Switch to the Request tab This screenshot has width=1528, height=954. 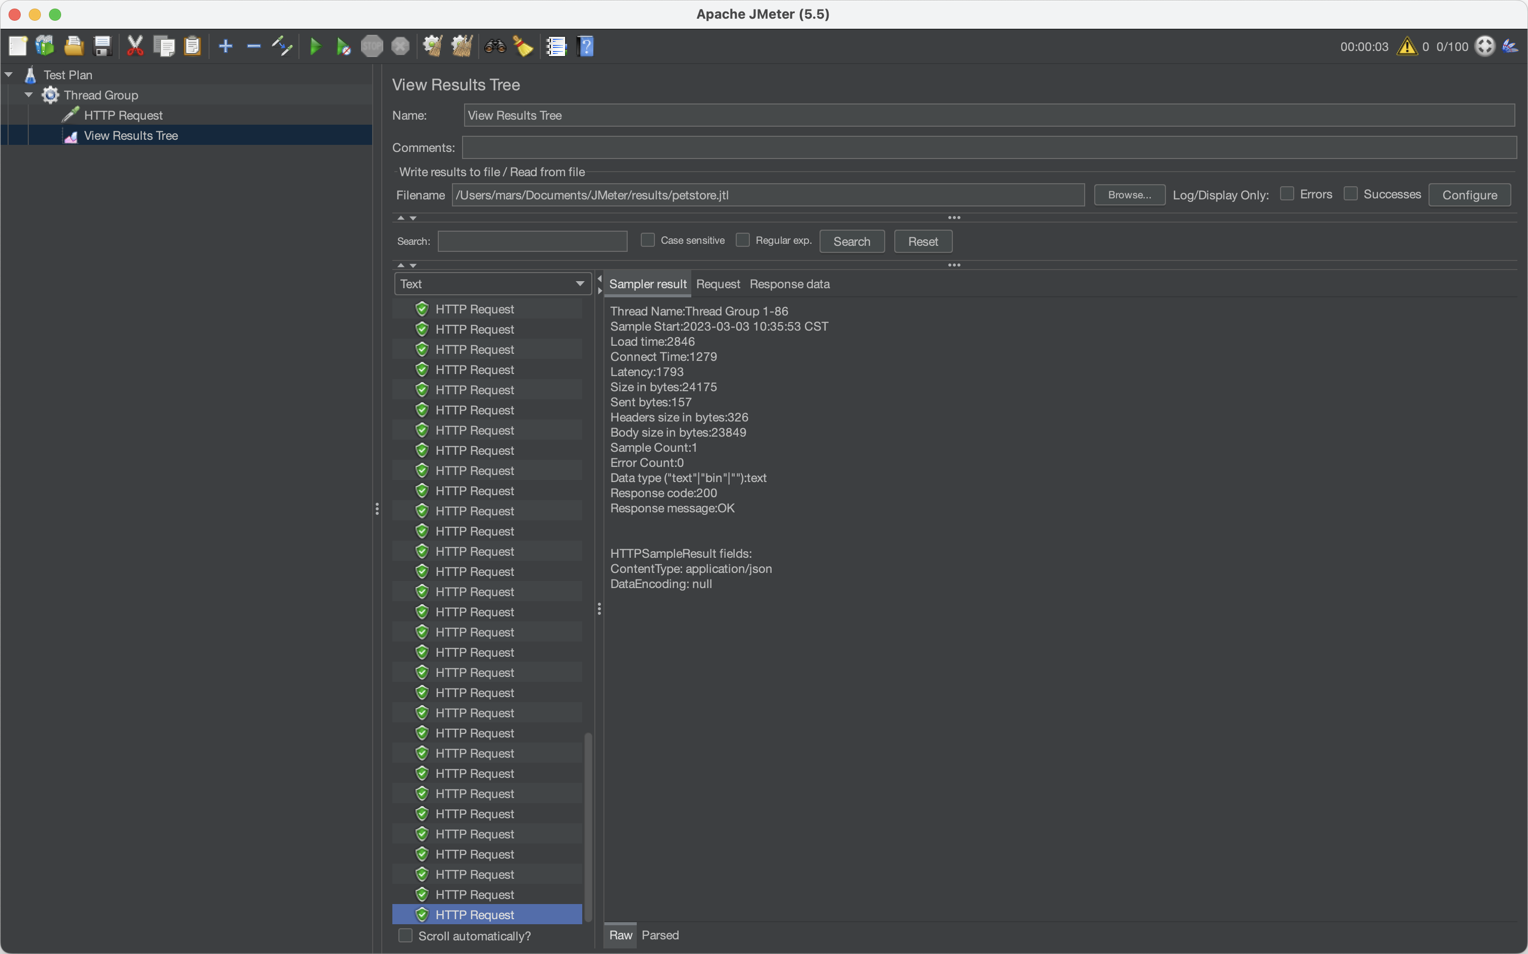tap(718, 284)
